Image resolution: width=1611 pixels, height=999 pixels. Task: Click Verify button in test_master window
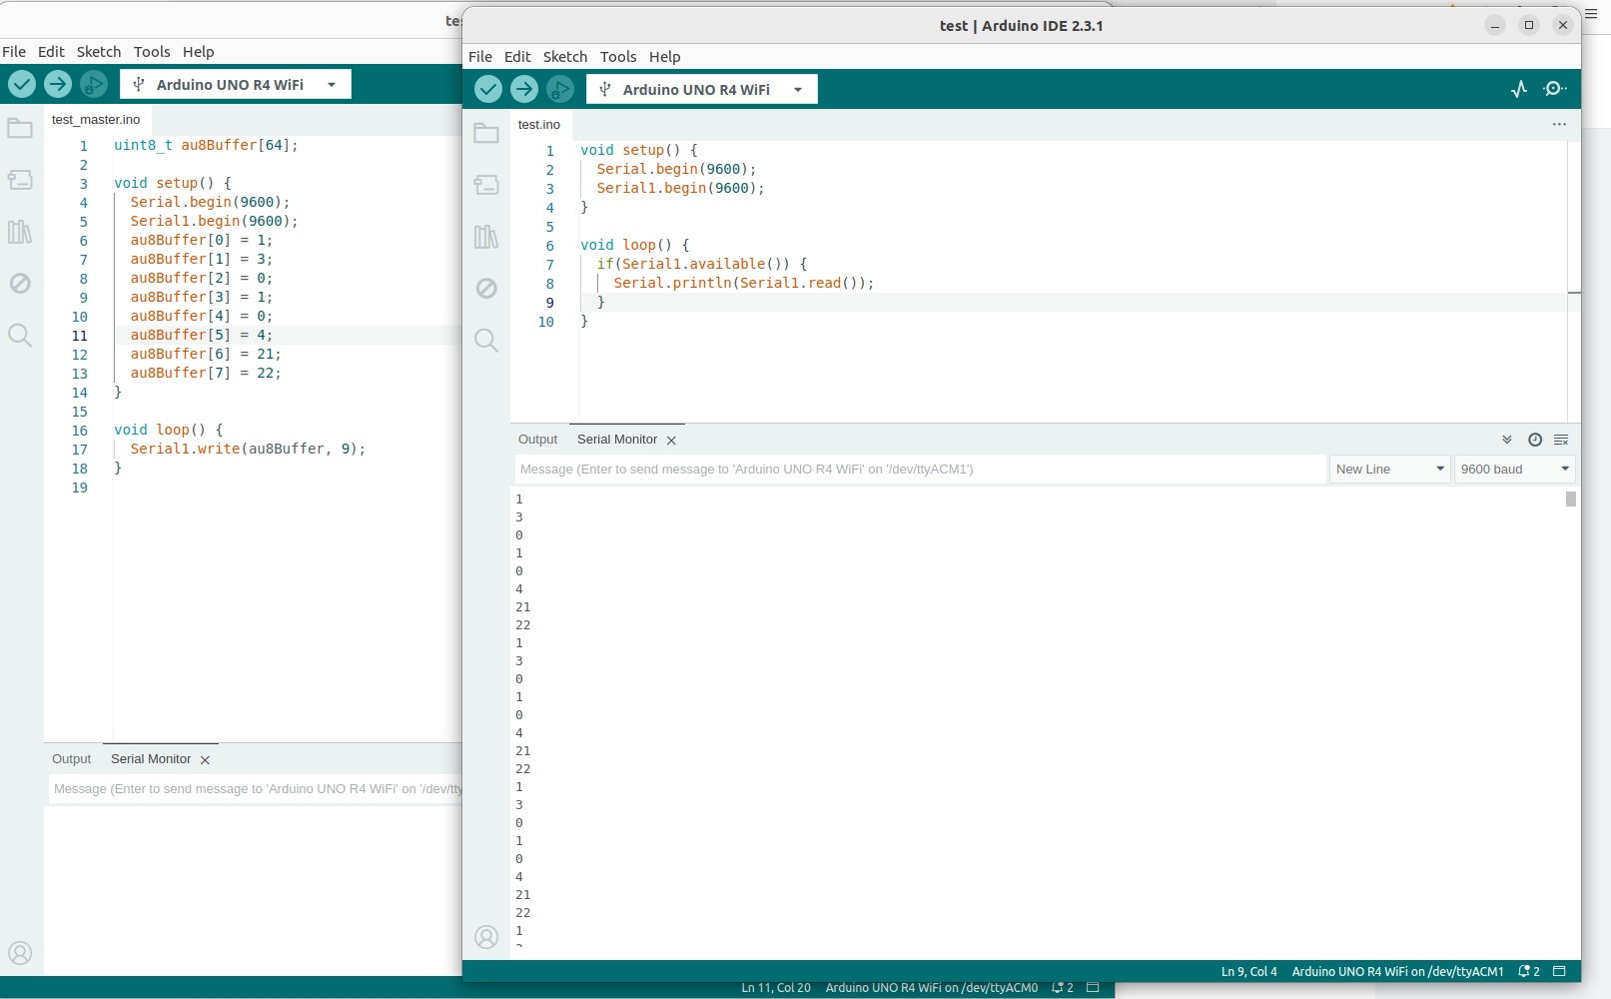click(22, 84)
